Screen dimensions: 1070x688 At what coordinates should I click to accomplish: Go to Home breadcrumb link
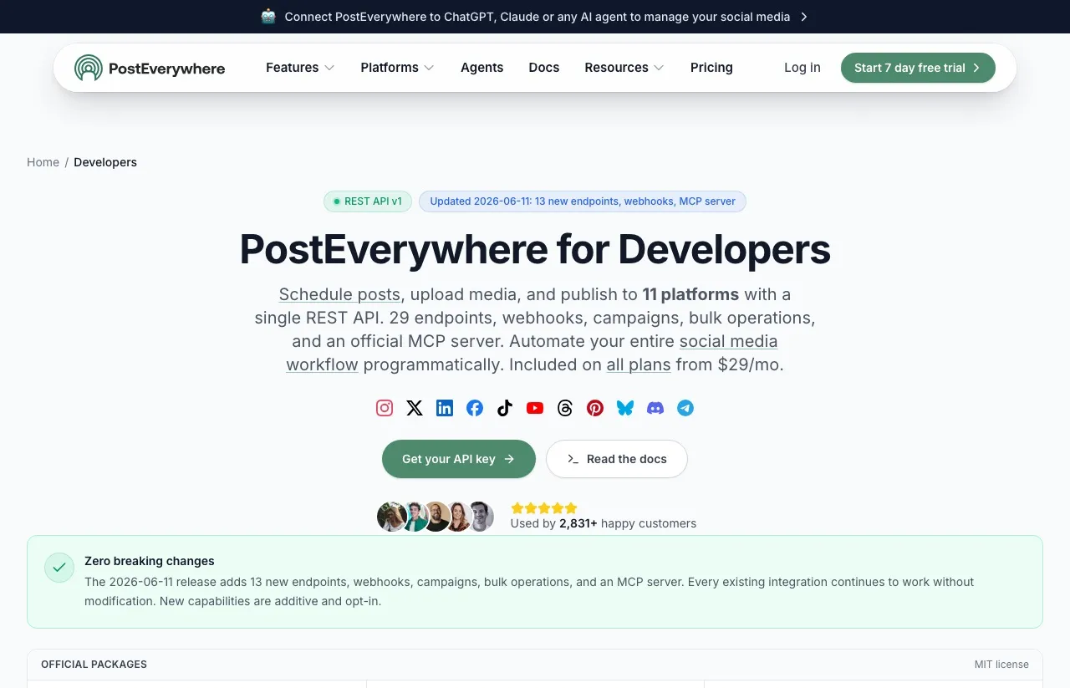[x=43, y=162]
